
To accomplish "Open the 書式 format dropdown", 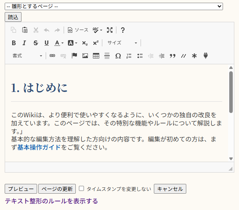I will coord(27,56).
